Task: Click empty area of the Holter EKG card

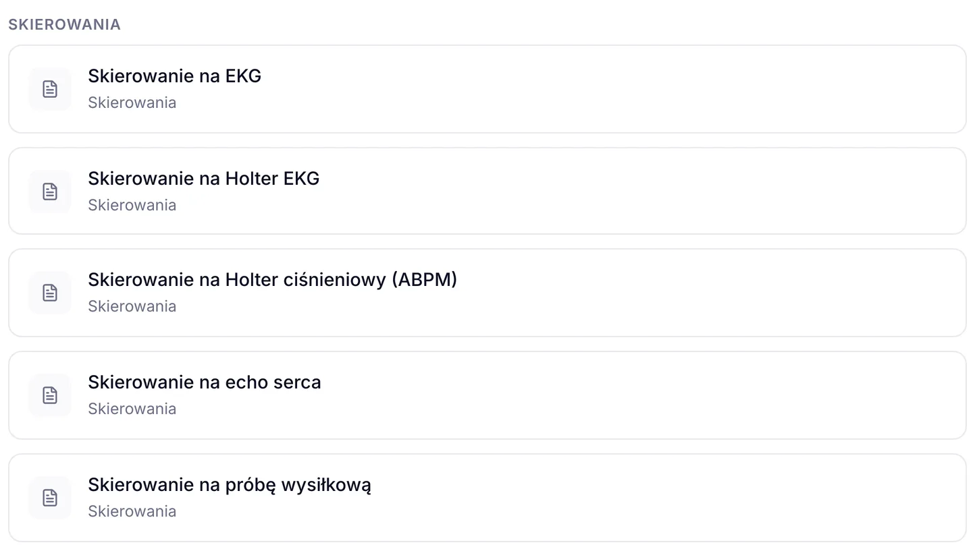Action: 608,192
